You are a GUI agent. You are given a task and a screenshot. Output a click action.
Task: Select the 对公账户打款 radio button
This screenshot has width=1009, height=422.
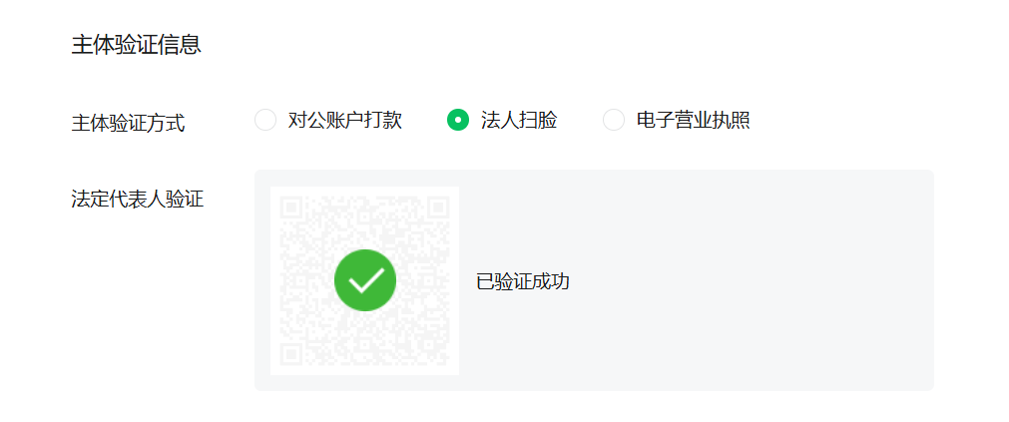(265, 121)
